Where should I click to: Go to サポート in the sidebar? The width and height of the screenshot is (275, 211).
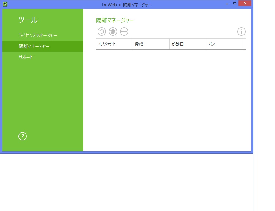click(x=26, y=57)
